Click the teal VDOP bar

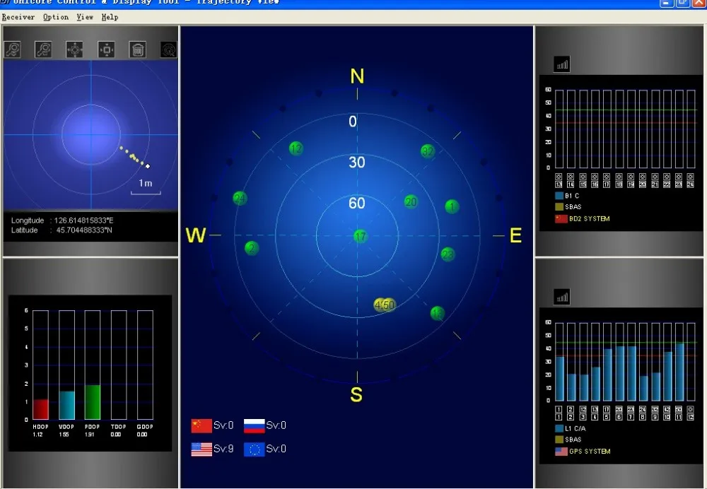click(x=66, y=405)
